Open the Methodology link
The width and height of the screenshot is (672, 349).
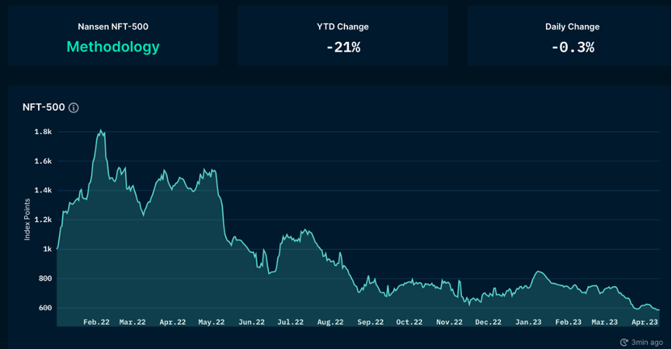click(x=113, y=47)
